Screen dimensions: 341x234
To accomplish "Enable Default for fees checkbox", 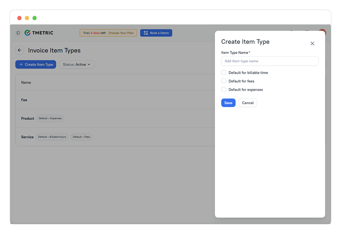I will click(223, 81).
